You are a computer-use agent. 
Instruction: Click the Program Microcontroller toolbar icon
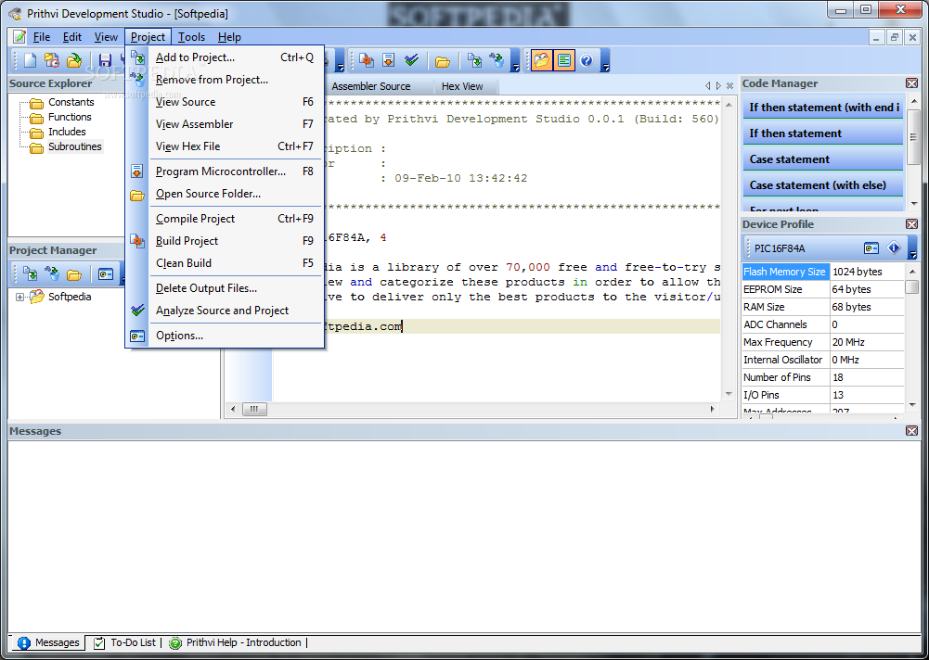389,60
